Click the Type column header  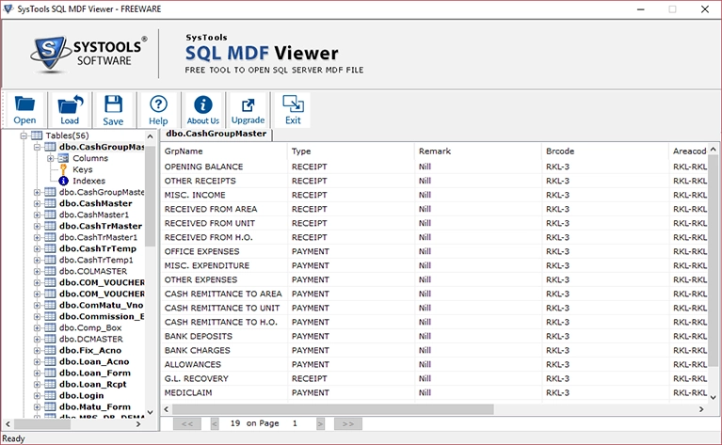[x=351, y=151]
